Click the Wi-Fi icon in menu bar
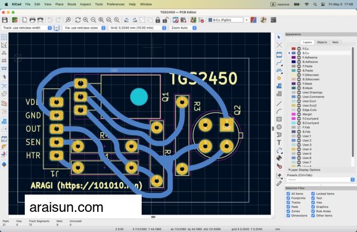 coord(307,4)
